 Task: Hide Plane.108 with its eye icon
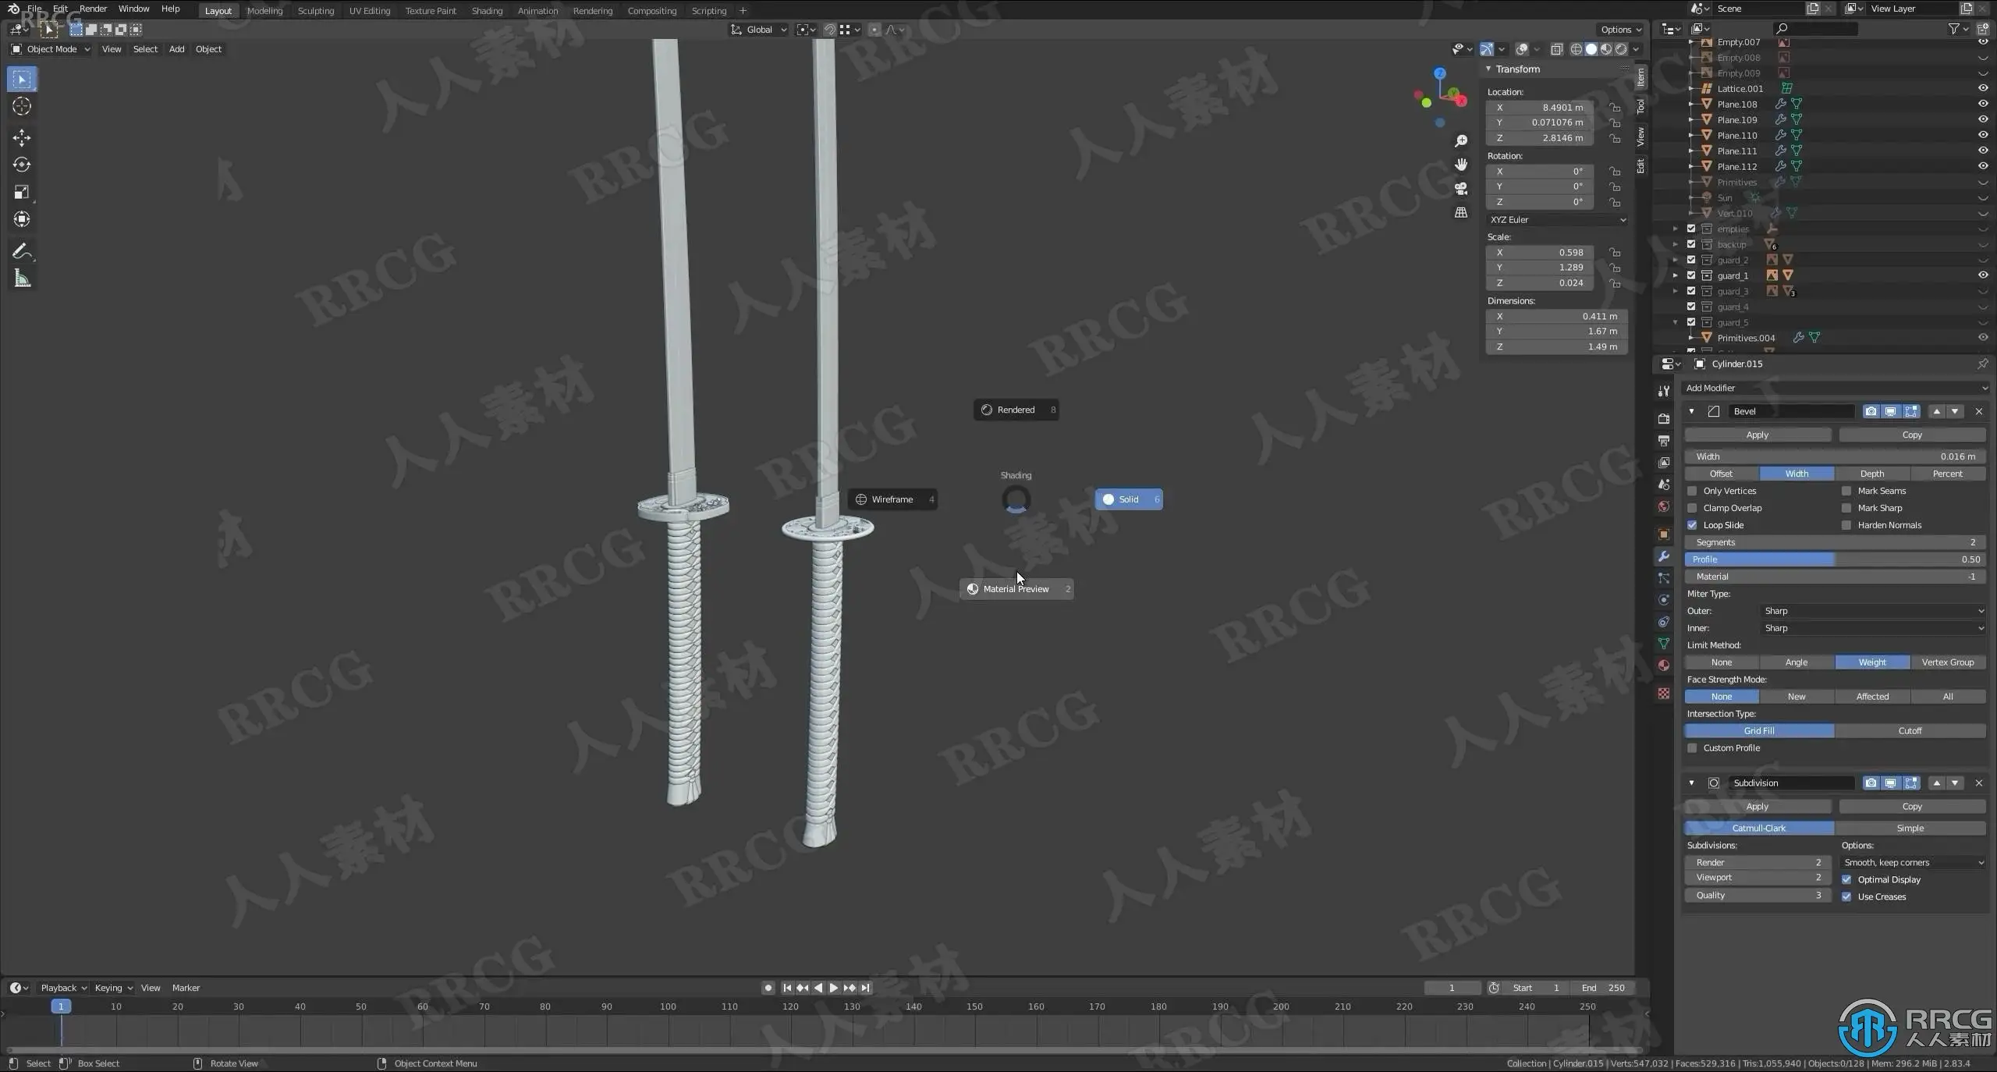pos(1982,104)
